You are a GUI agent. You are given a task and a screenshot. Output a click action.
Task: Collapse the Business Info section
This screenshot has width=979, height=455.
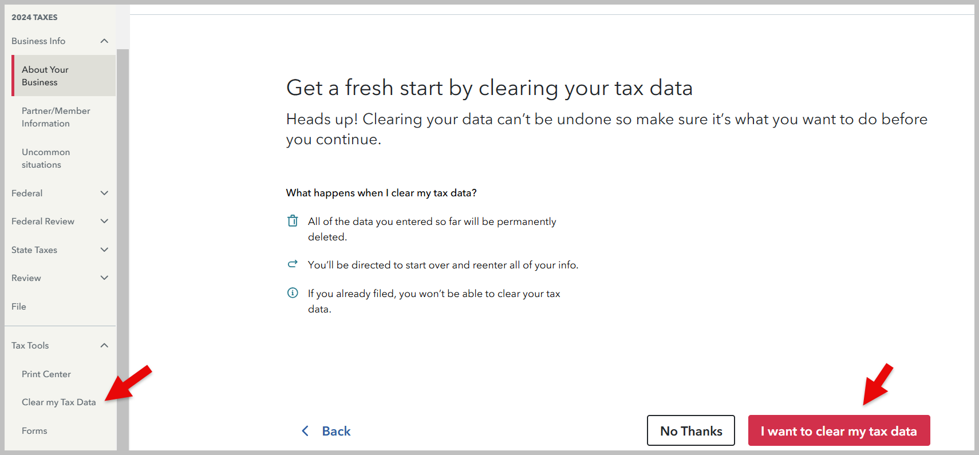[104, 41]
